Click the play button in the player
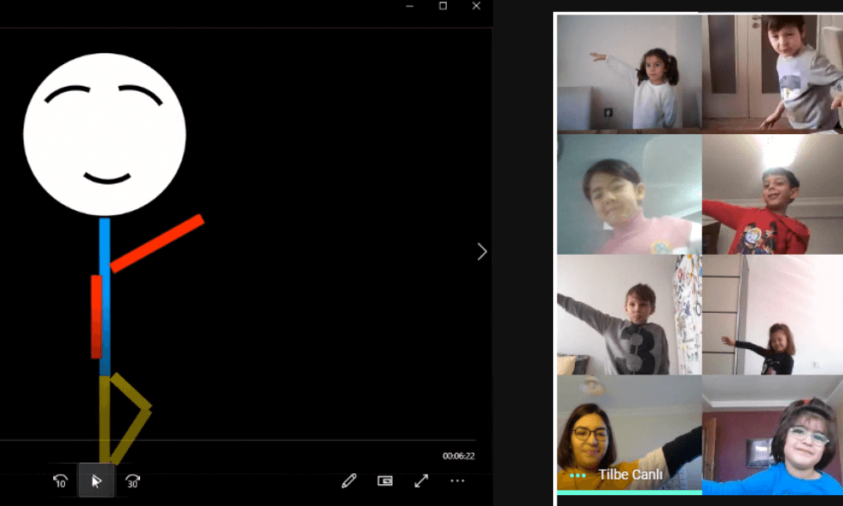This screenshot has width=843, height=506. (96, 481)
